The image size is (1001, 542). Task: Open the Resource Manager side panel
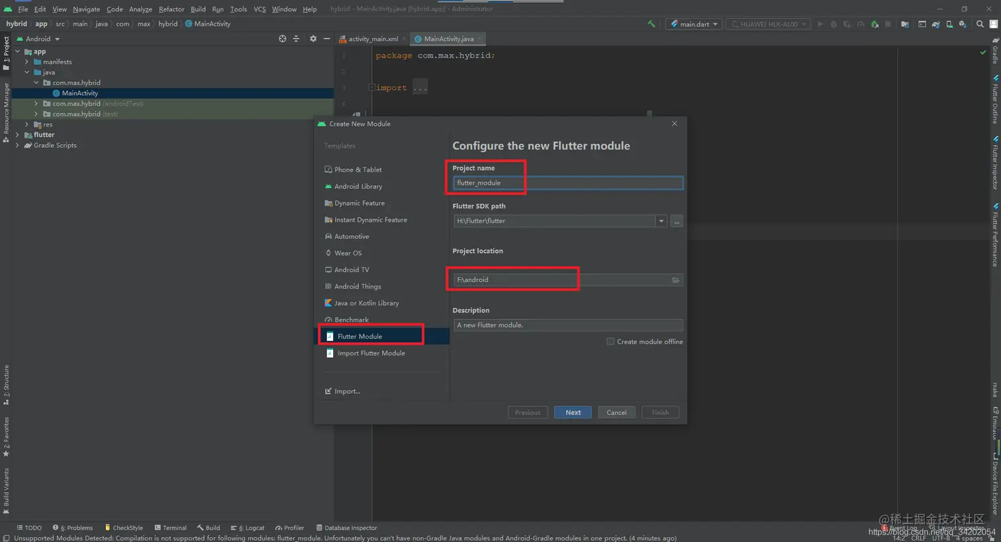point(6,112)
